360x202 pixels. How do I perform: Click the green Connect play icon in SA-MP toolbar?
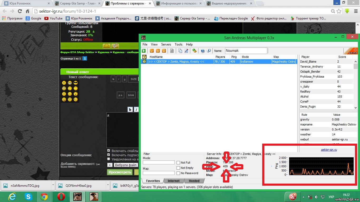(144, 51)
